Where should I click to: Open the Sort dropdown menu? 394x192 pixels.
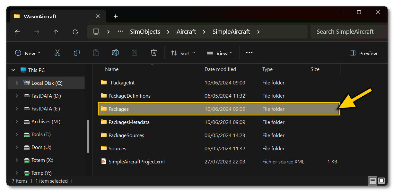click(x=183, y=53)
